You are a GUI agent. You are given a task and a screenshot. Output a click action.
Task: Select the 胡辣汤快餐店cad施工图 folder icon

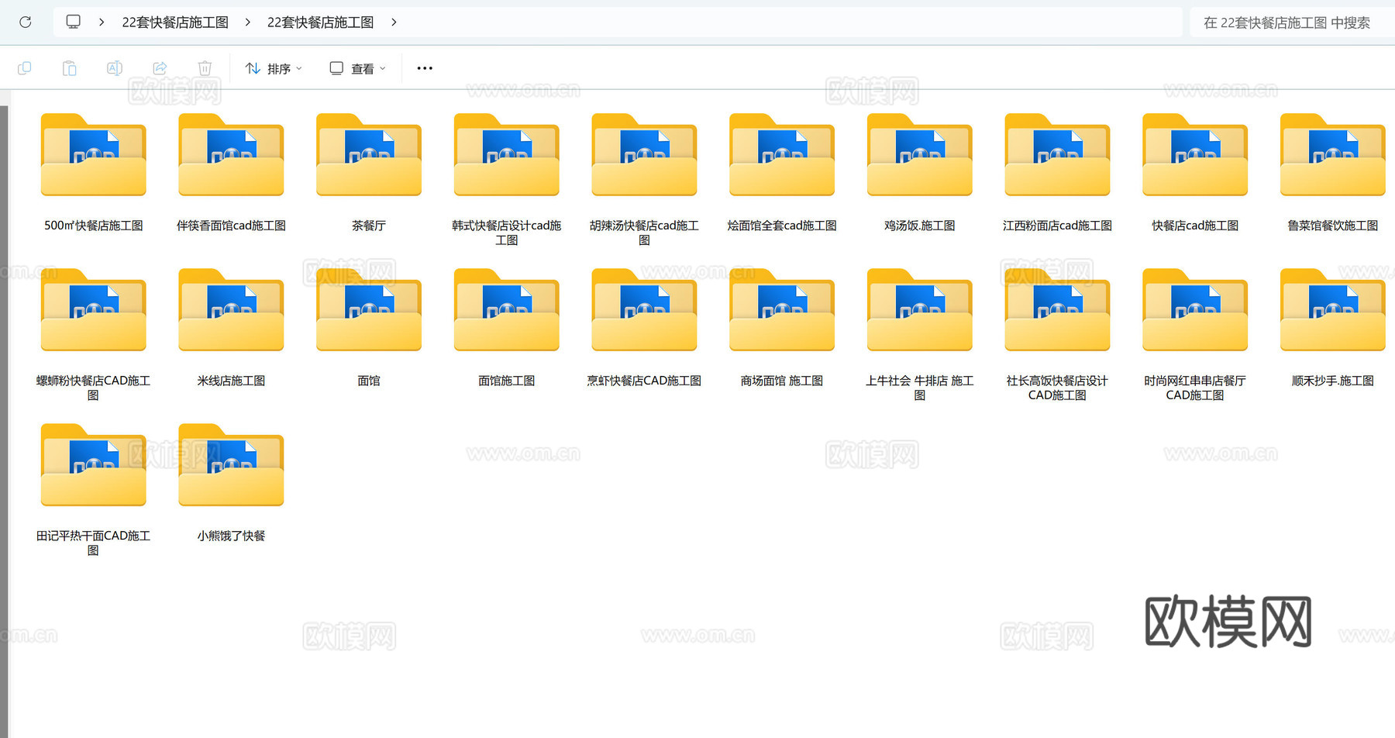tap(644, 155)
